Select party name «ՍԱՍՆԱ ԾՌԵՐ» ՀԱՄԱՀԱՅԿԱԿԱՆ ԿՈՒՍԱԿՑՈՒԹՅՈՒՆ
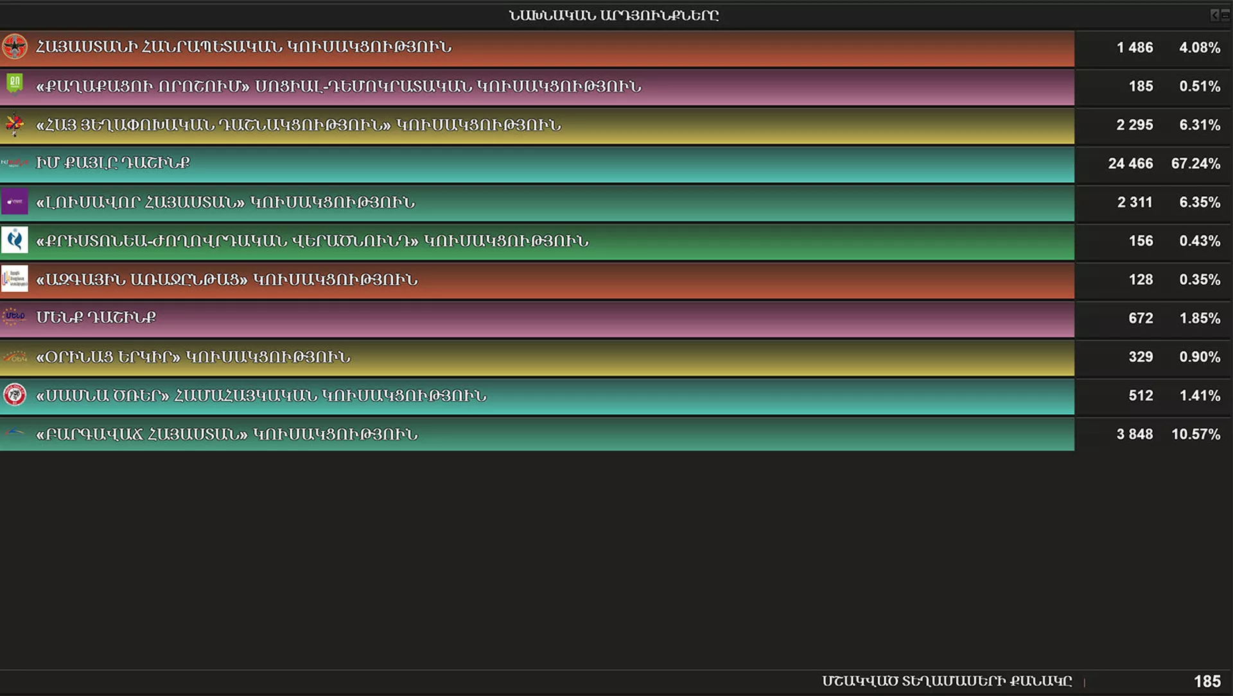The image size is (1233, 696). point(261,396)
